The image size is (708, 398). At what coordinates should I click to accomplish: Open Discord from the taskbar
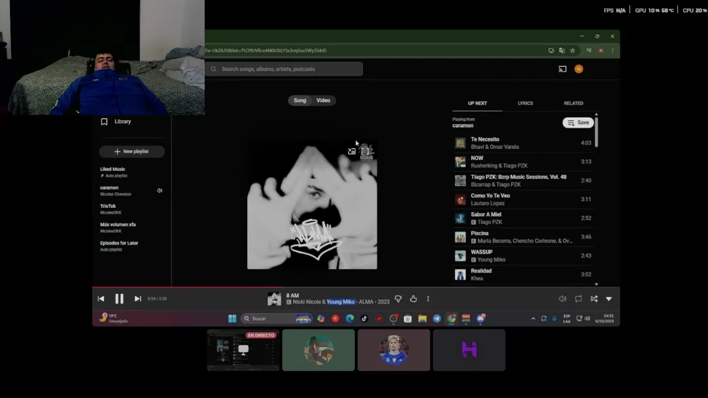coord(481,318)
